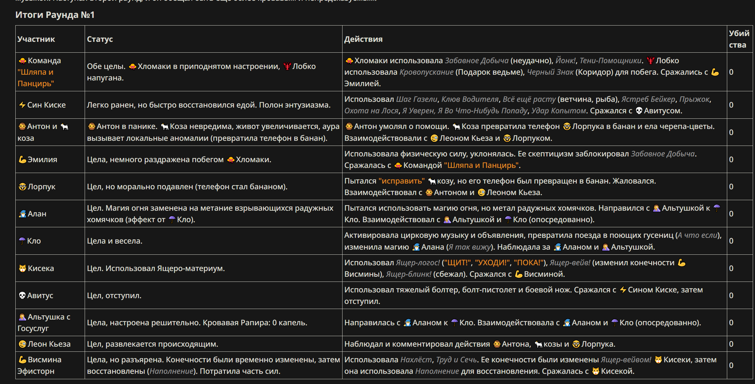Click status 'Цел. Использовал Ящеро-материум.'
This screenshot has height=384, width=755.
pyautogui.click(x=156, y=268)
